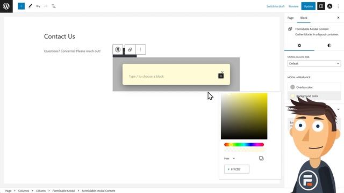
Task: Select Formidable Modal in the breadcrumb
Action: point(63,191)
